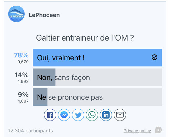This screenshot has width=170, height=137.
Task: Click the 78% result percentage
Action: coord(21,55)
